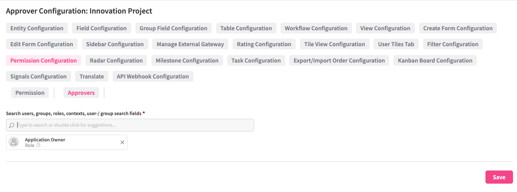The height and width of the screenshot is (192, 517).
Task: Select the User Tiles Tab
Action: click(x=396, y=44)
